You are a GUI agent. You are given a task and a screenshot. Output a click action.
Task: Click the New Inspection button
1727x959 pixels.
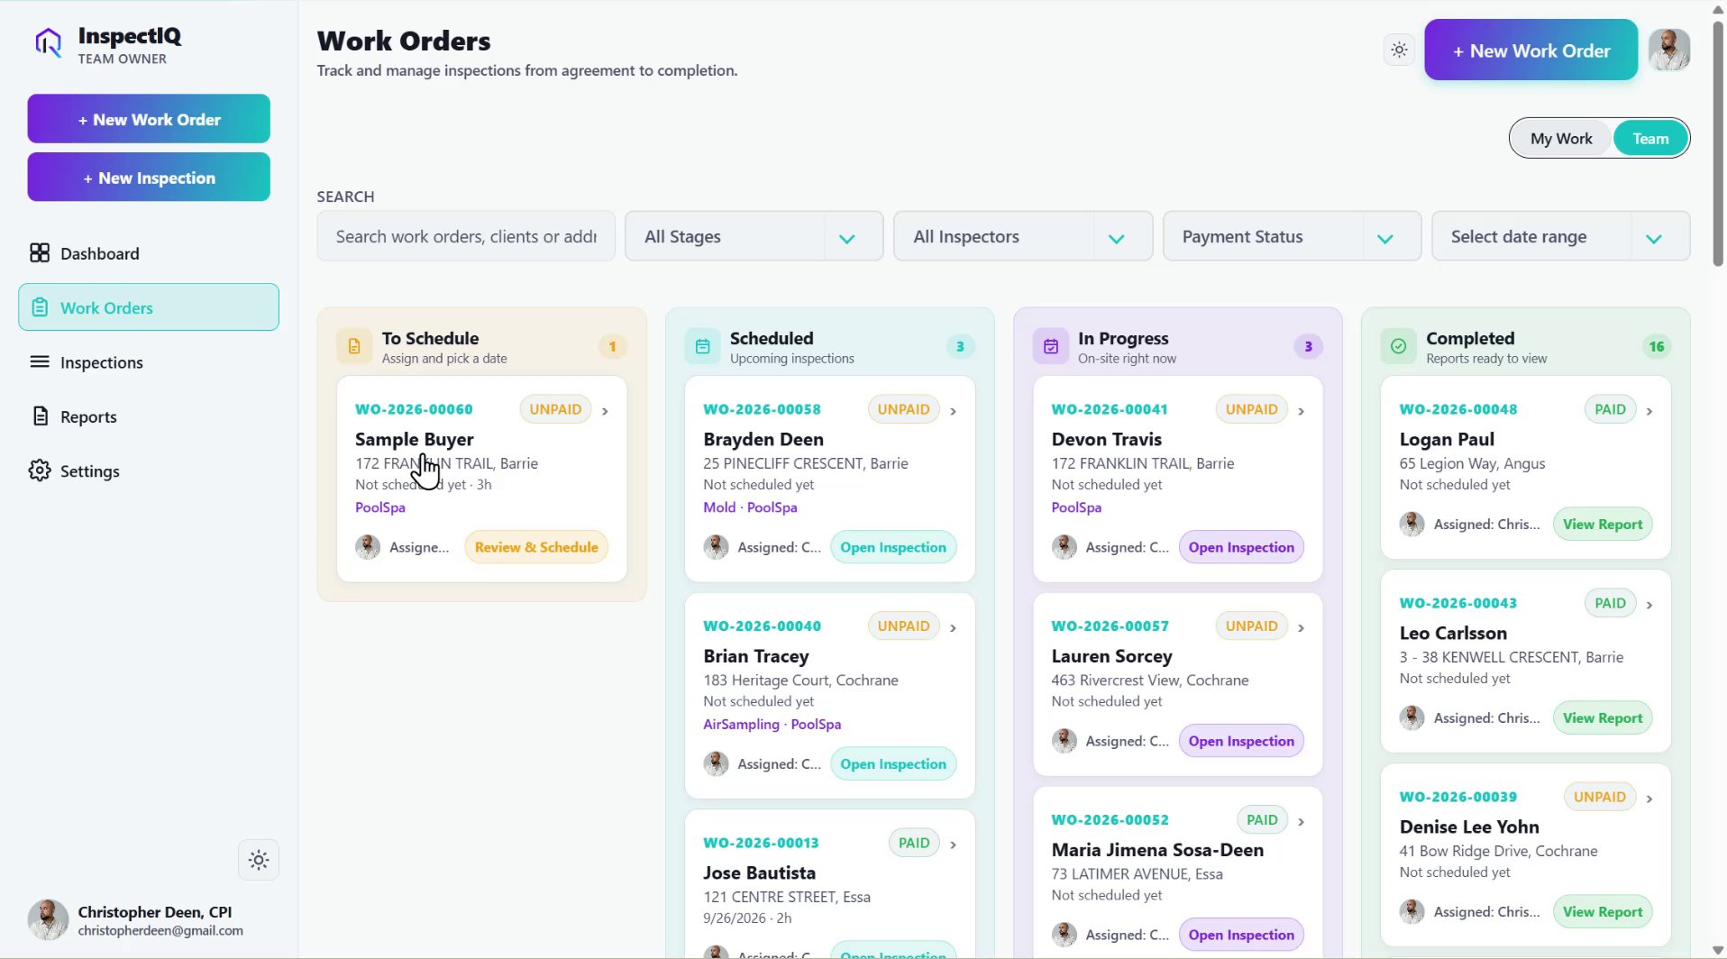click(149, 178)
